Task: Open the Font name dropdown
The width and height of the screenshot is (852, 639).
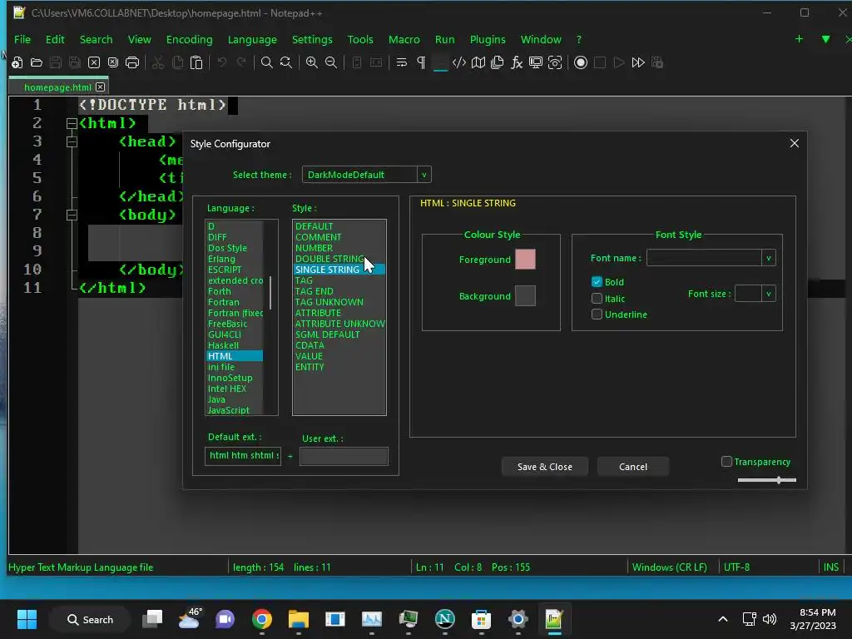Action: [x=768, y=258]
